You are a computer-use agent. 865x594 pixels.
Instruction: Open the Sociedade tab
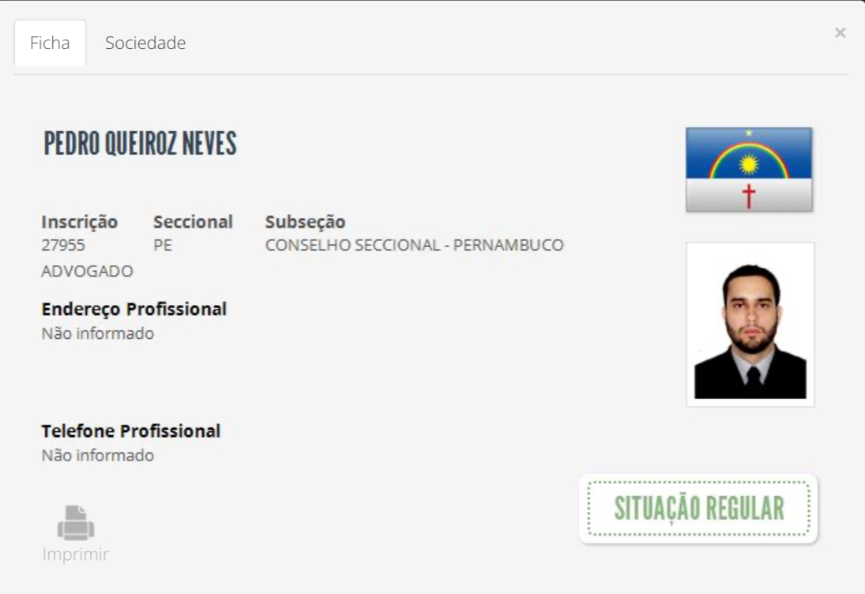pyautogui.click(x=145, y=43)
